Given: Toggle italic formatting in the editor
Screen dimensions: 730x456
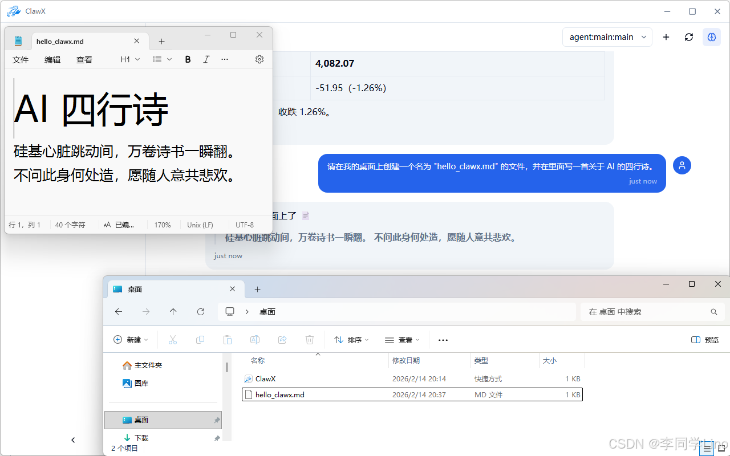Looking at the screenshot, I should tap(206, 59).
